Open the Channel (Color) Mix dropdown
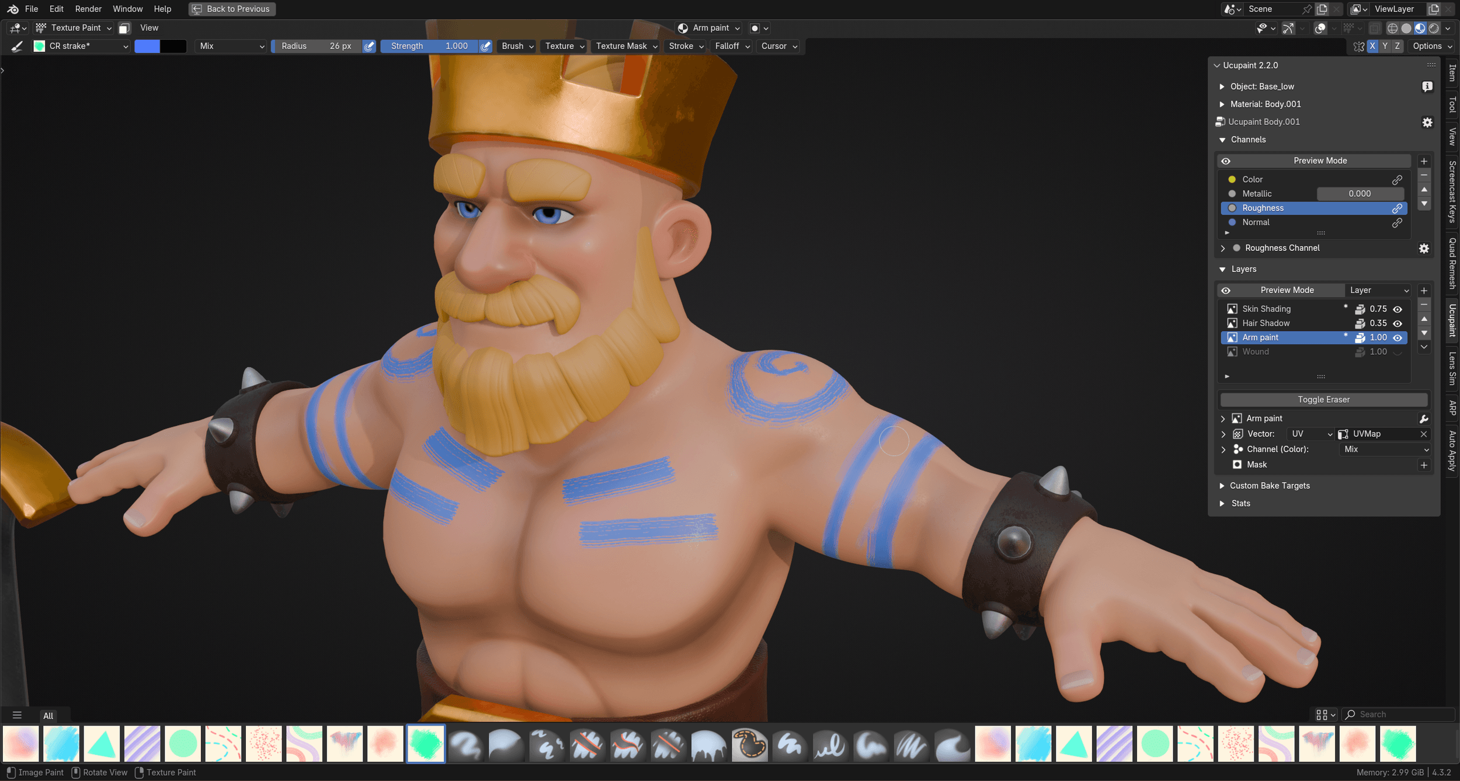 pos(1385,449)
